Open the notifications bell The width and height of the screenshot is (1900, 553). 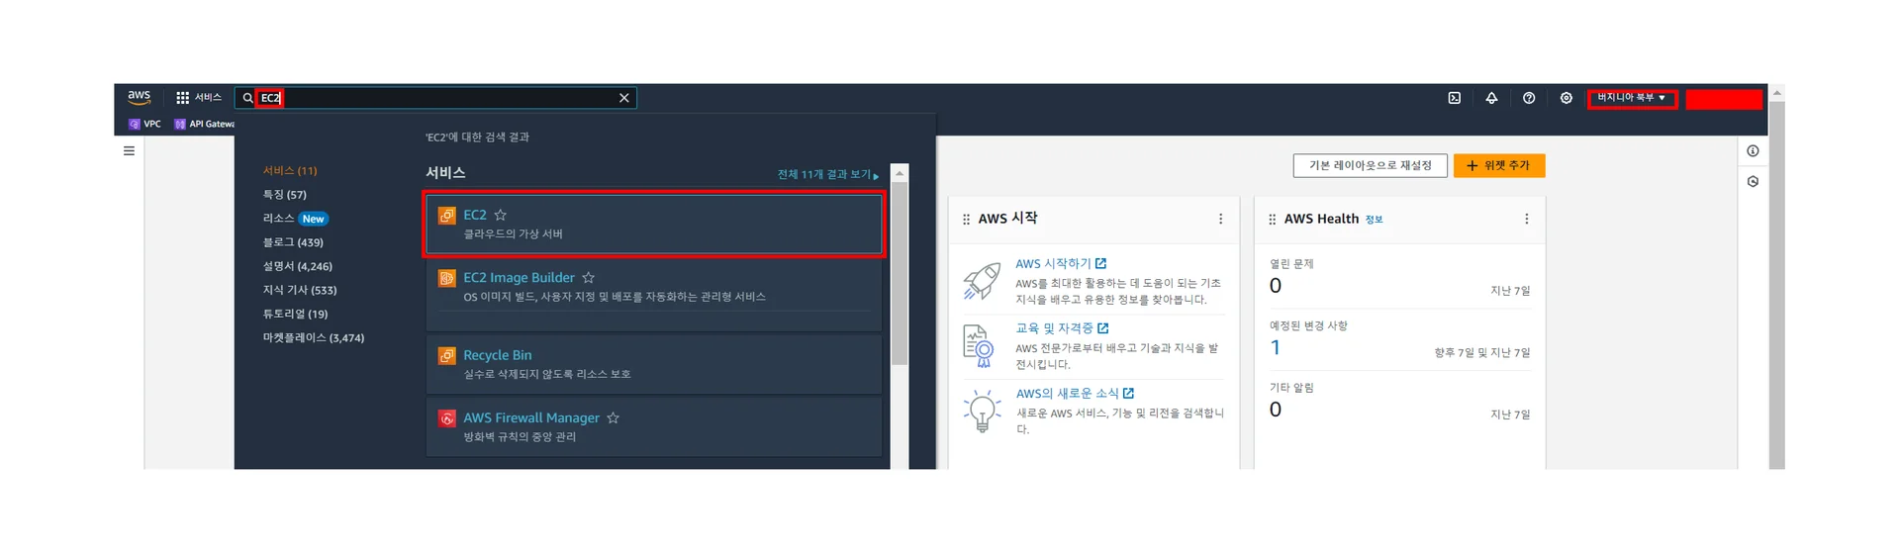point(1491,98)
